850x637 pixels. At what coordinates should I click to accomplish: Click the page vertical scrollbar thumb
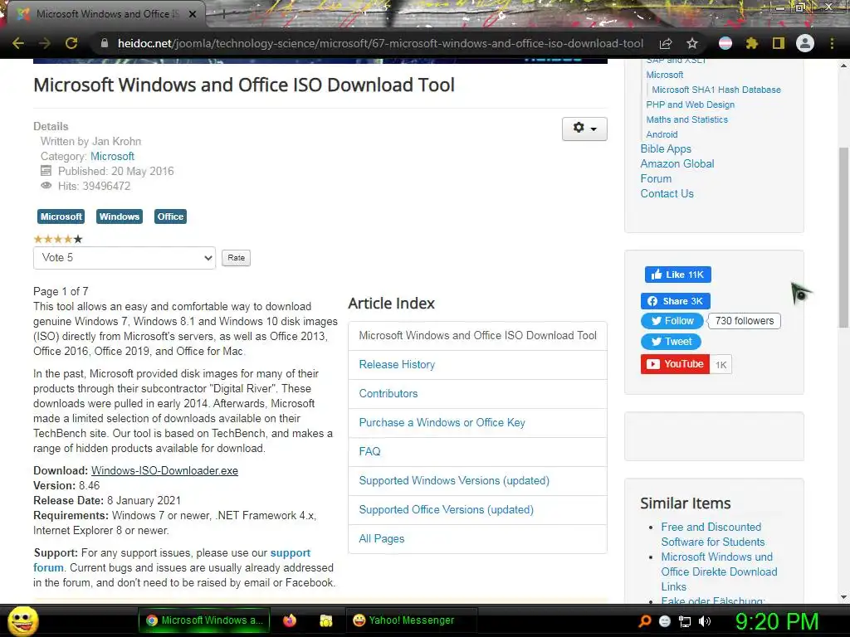coord(843,237)
